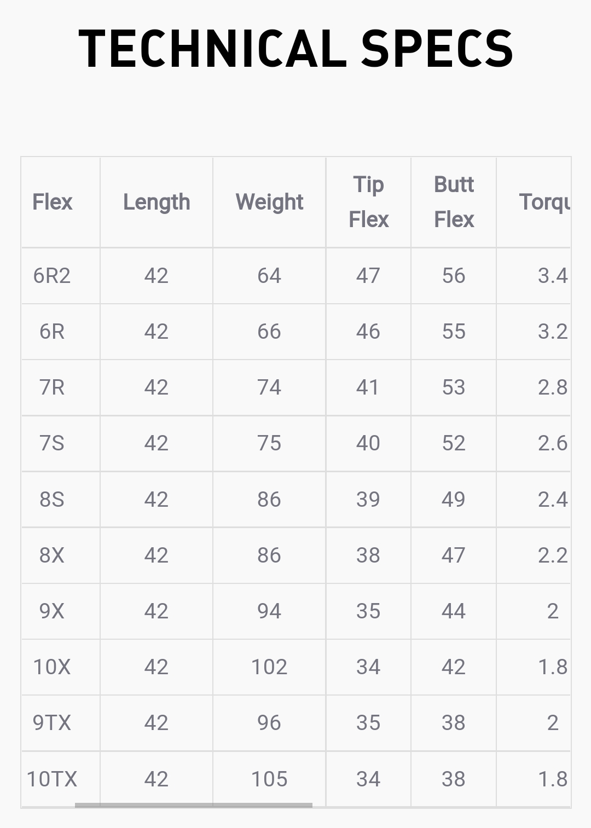Click the Tip Flex column header
Screen dimensions: 591x828
[x=368, y=202]
